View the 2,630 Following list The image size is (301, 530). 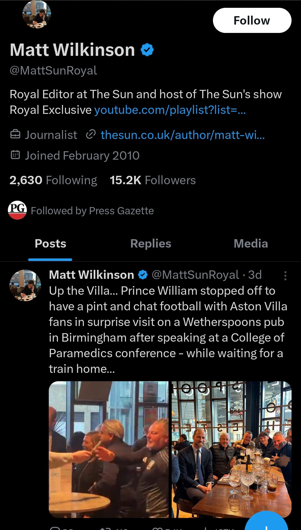tap(53, 180)
